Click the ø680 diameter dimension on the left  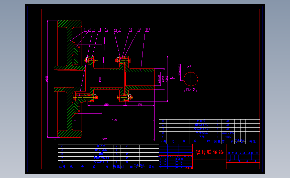47,79
